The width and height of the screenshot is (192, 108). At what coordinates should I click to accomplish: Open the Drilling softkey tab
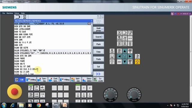pos(31,80)
